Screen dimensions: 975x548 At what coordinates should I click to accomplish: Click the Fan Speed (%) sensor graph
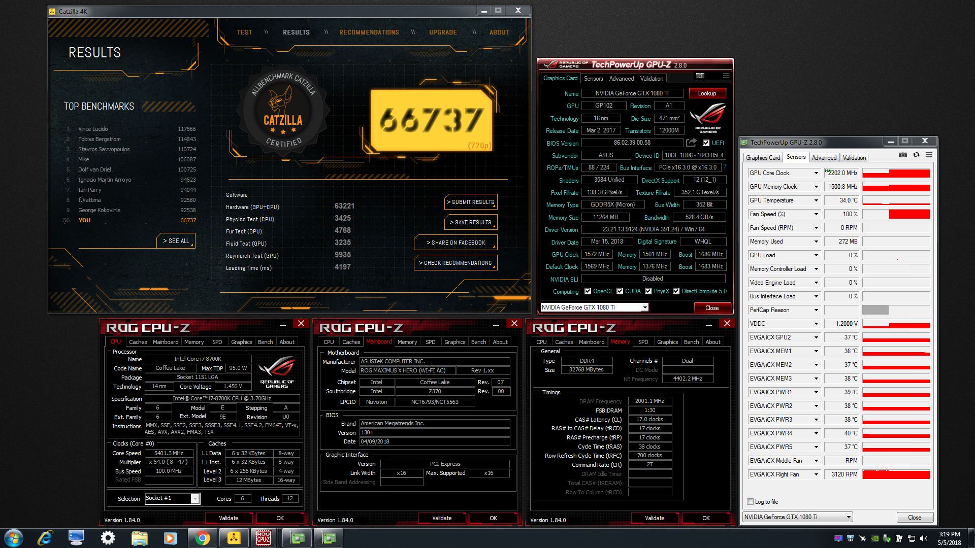[x=896, y=214]
